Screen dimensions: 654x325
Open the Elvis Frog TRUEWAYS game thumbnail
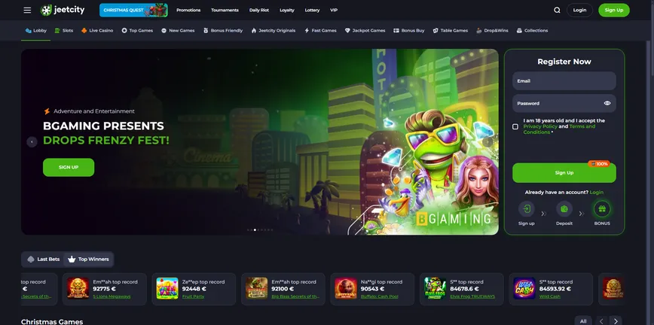coord(435,288)
